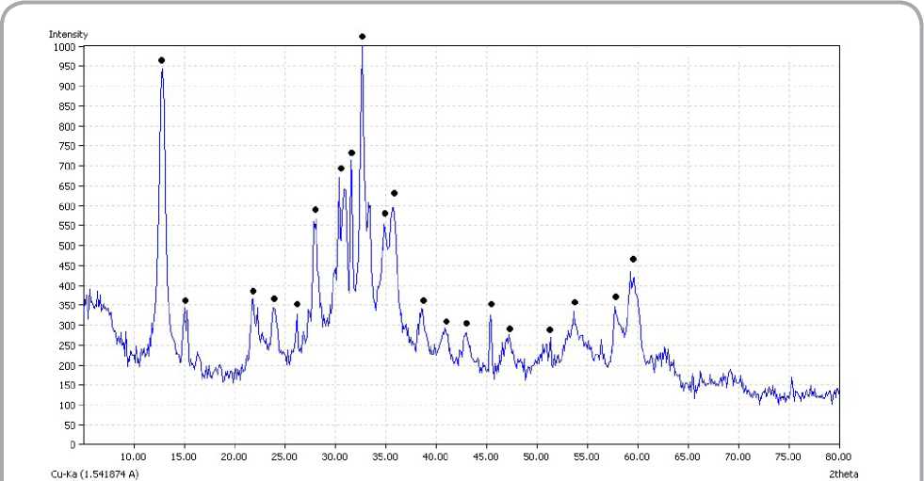
Task: Click x-axis tick label "30.00"
Action: coord(335,457)
